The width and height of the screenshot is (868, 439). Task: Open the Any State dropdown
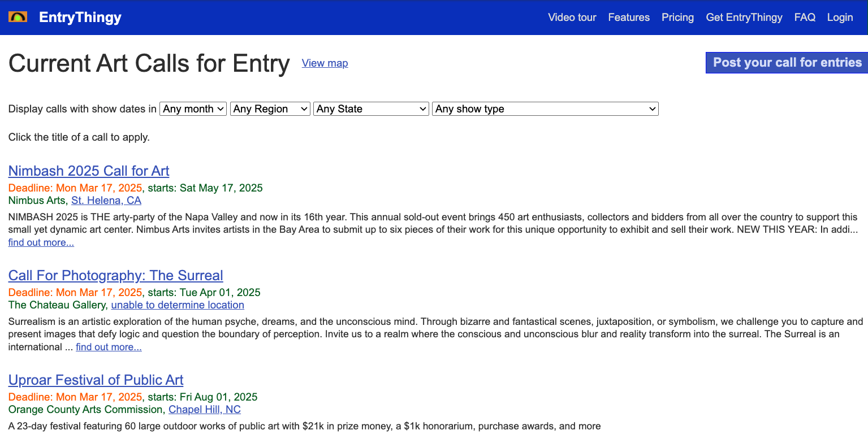click(x=371, y=109)
